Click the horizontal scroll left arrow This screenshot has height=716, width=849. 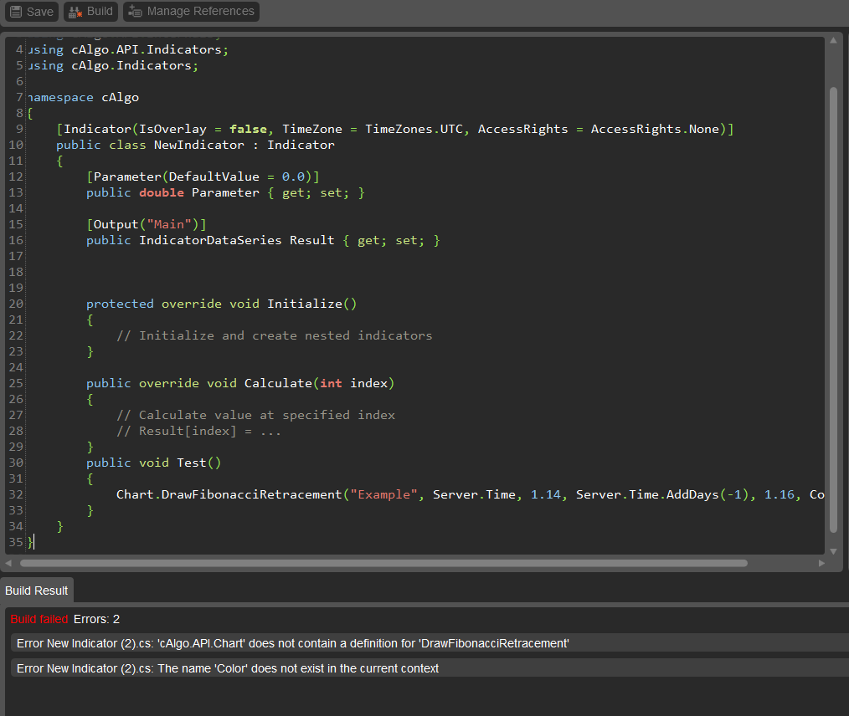click(x=8, y=563)
